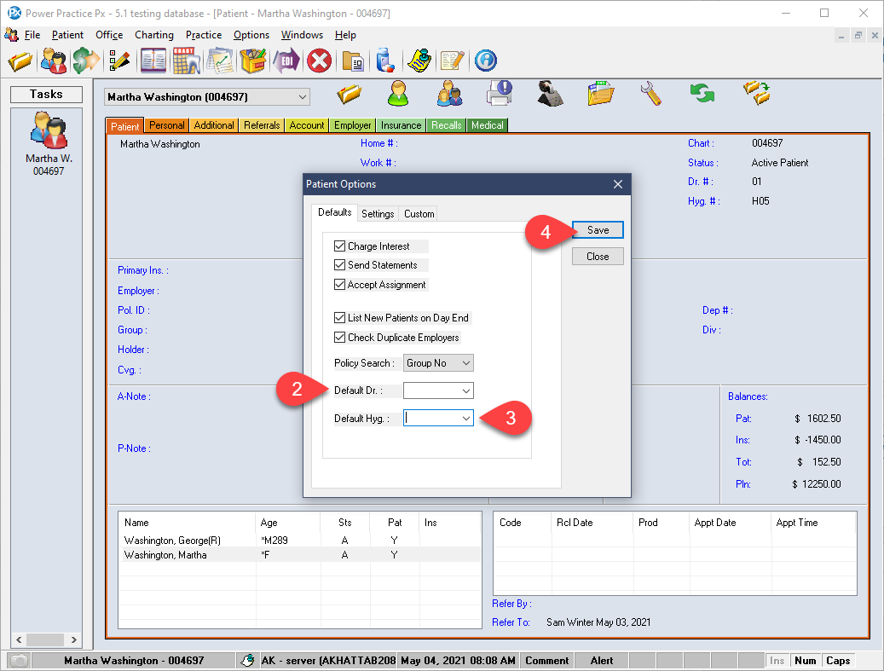Click the medicine bottle icon
This screenshot has height=671, width=884.
(385, 61)
